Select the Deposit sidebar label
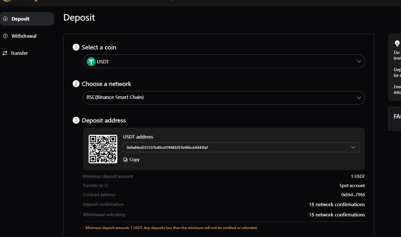Viewport: 401px width, 237px height. pyautogui.click(x=20, y=19)
